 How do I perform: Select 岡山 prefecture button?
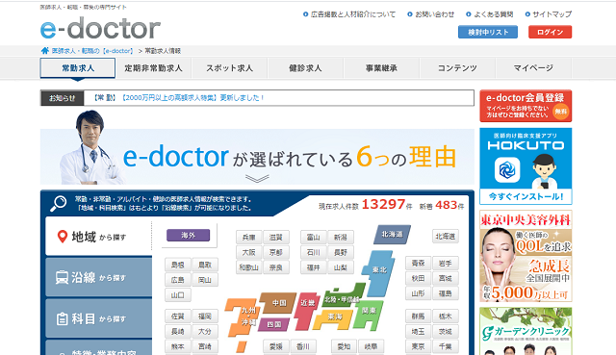pos(205,280)
